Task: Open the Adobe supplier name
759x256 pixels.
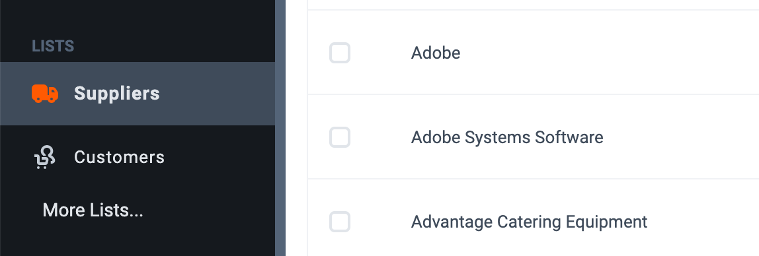Action: click(x=436, y=53)
